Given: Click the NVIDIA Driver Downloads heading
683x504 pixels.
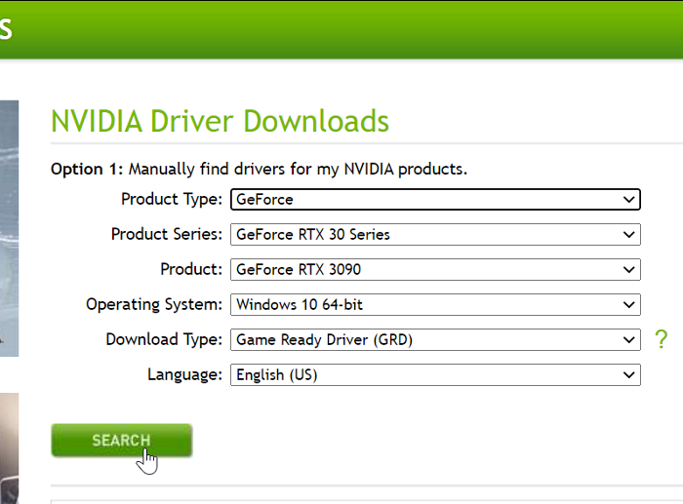Looking at the screenshot, I should [220, 122].
